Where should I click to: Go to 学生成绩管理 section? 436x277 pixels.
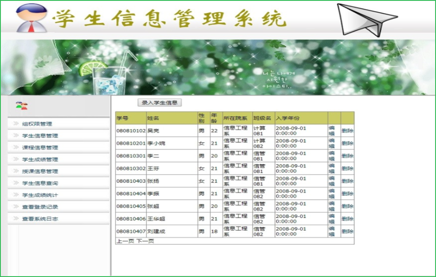(40, 159)
